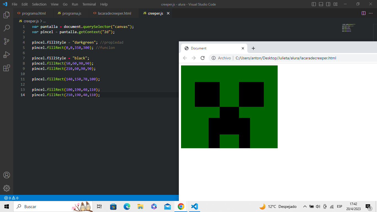Viewport: 377px width, 212px height.
Task: Open the File menu
Action: (x=15, y=4)
